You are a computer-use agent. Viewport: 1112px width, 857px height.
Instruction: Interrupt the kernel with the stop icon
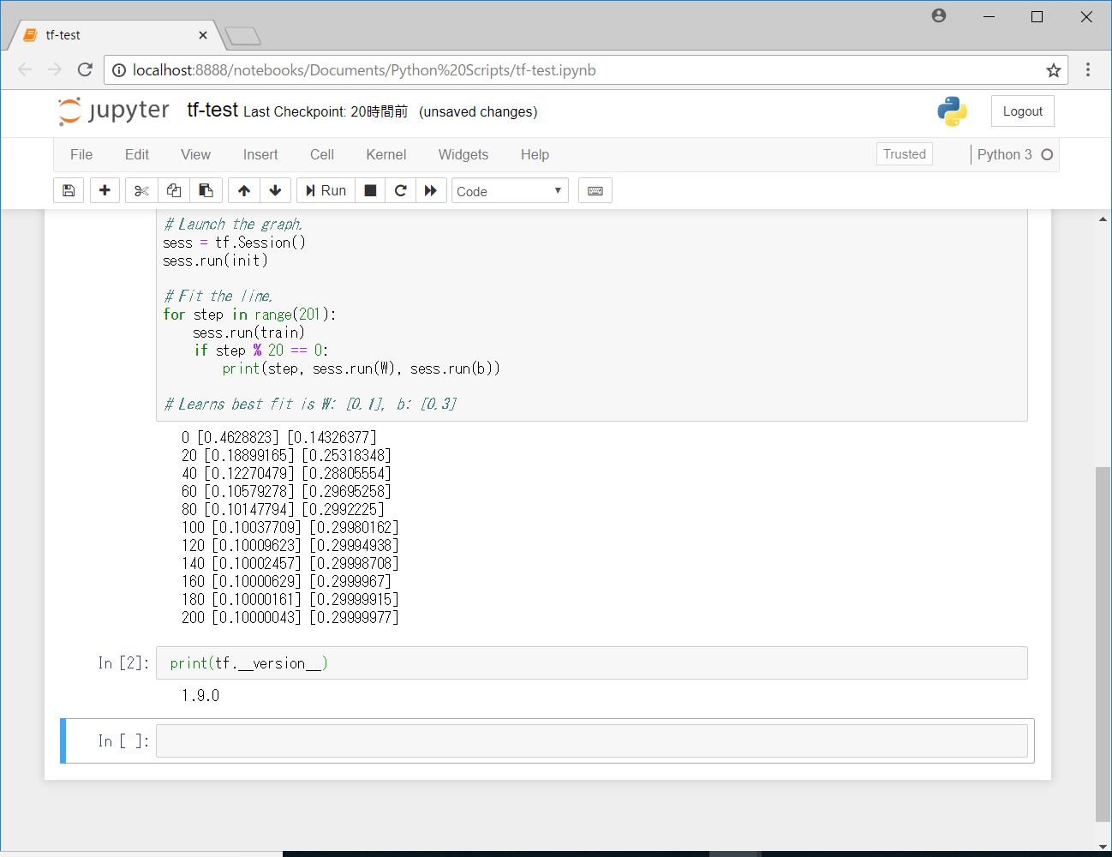coord(370,190)
